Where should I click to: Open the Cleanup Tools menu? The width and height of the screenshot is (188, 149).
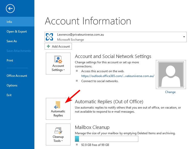tap(58, 134)
